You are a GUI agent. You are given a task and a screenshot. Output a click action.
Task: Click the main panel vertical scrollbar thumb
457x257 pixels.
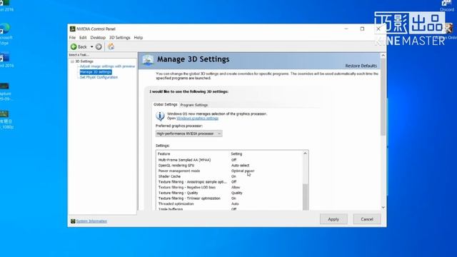[383, 96]
